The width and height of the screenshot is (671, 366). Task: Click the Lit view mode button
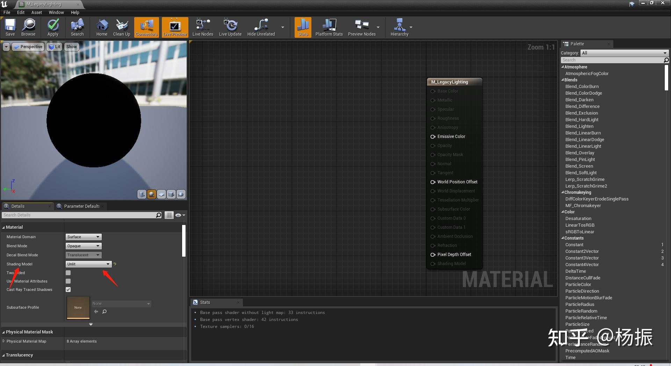pyautogui.click(x=55, y=47)
